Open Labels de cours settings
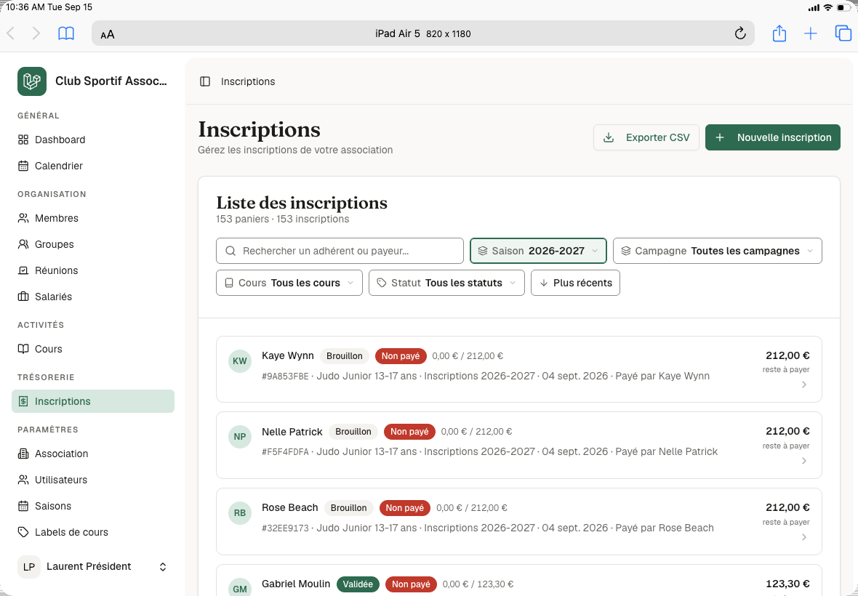Screen dimensions: 858x596 93,533
